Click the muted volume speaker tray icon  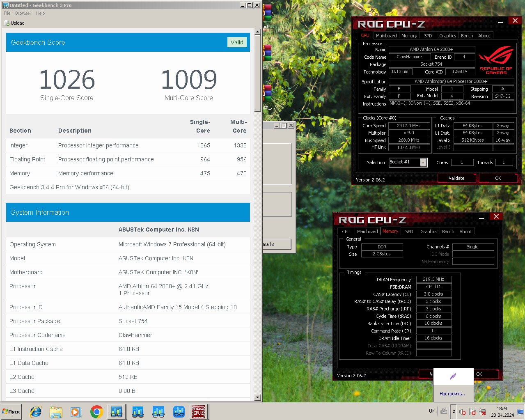tap(463, 412)
